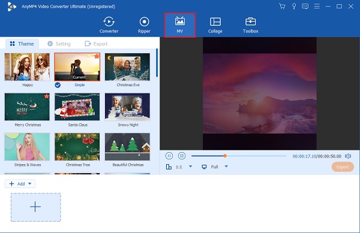Open the Ripper module

click(144, 25)
